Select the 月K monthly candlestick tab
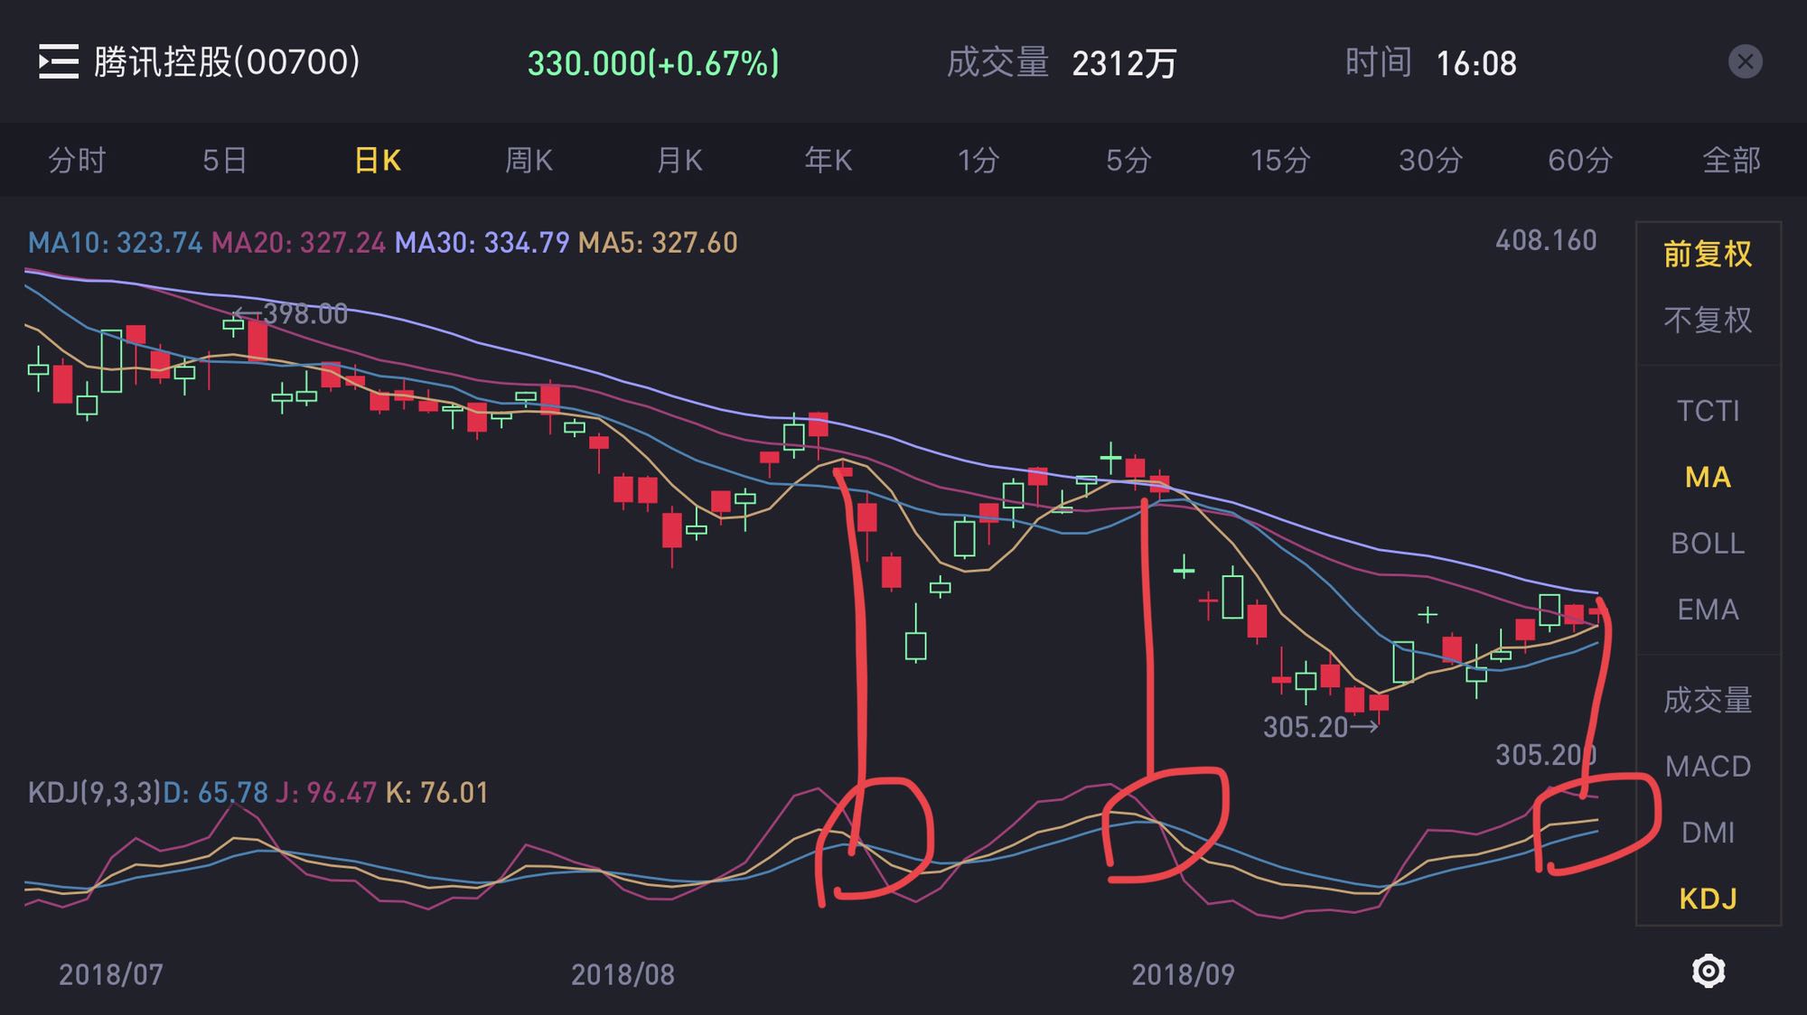1807x1015 pixels. (x=679, y=161)
